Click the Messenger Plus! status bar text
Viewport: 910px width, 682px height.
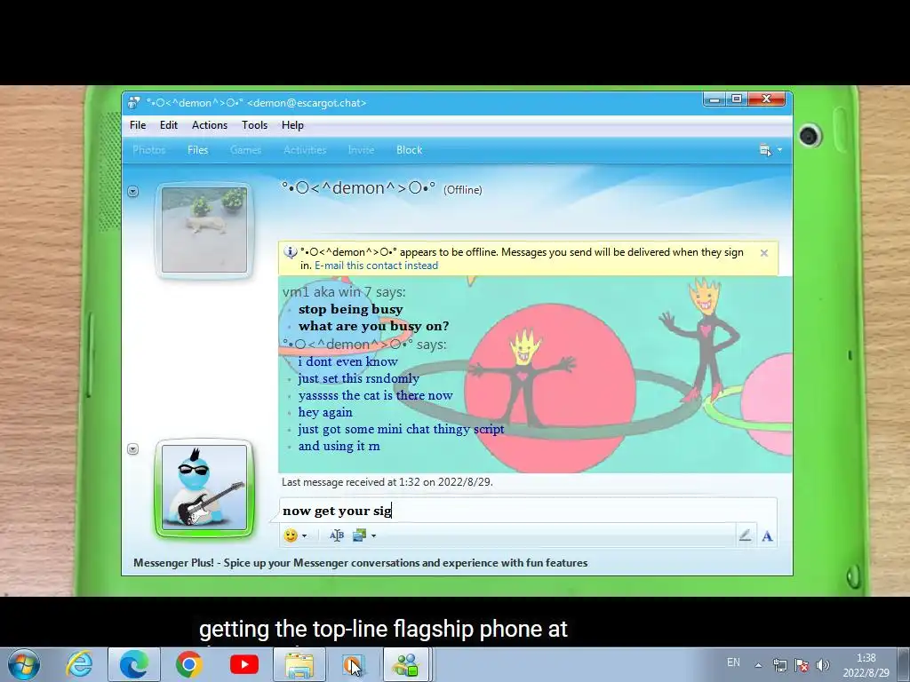tap(361, 563)
